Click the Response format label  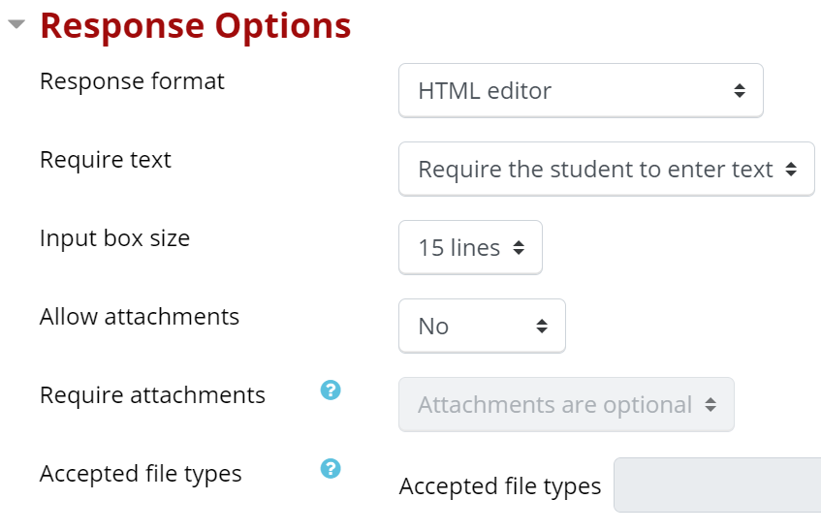[132, 81]
